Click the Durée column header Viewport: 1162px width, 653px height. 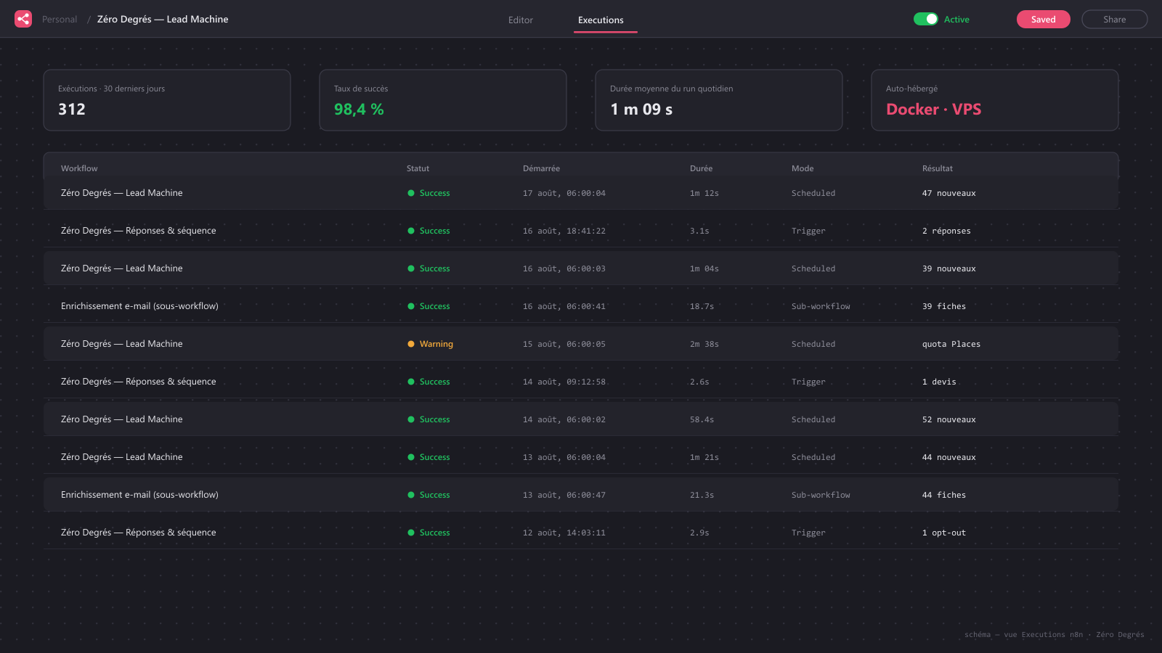point(701,168)
